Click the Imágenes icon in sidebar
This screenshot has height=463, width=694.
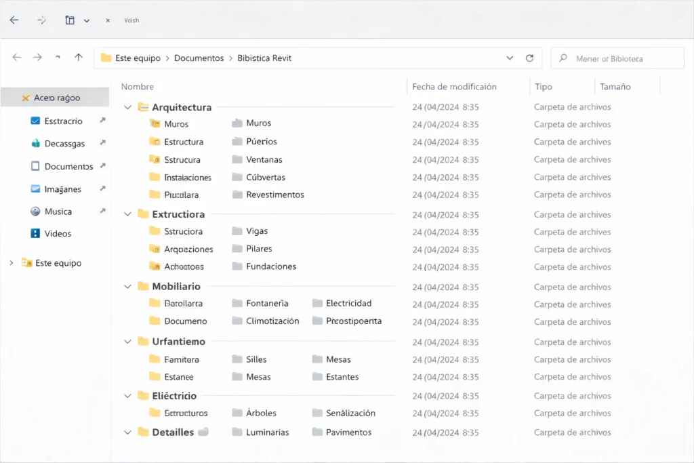(x=36, y=189)
